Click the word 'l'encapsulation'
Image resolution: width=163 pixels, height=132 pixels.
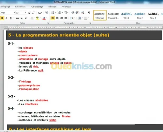pyautogui.click(x=29, y=89)
